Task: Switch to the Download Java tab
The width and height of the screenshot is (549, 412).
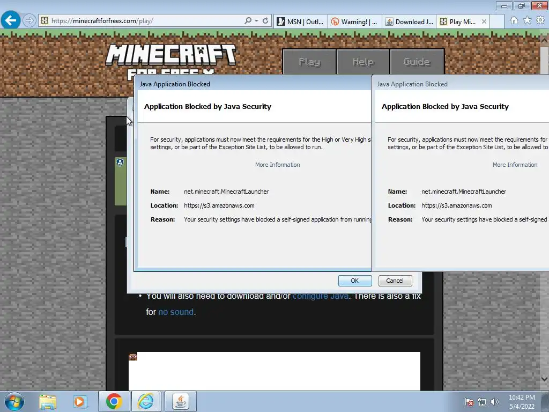Action: (x=409, y=21)
